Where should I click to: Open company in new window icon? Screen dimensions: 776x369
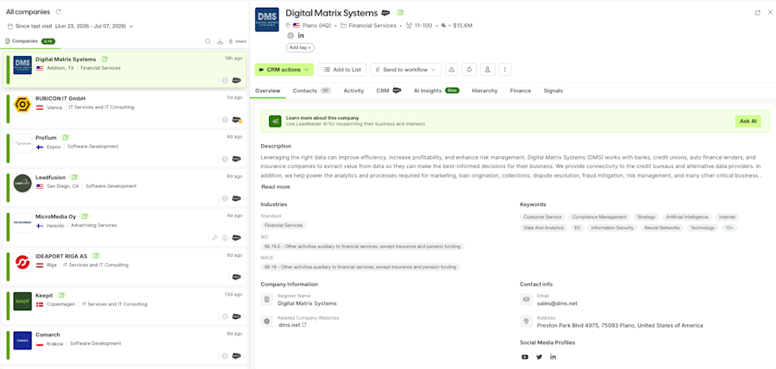[757, 13]
